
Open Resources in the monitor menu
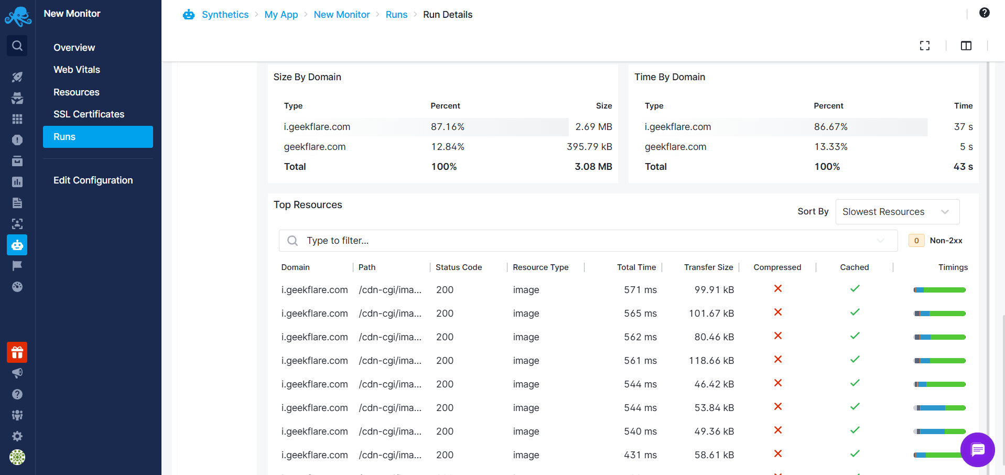77,92
